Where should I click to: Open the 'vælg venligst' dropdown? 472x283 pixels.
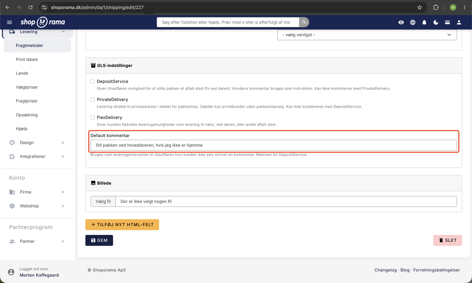click(x=367, y=35)
